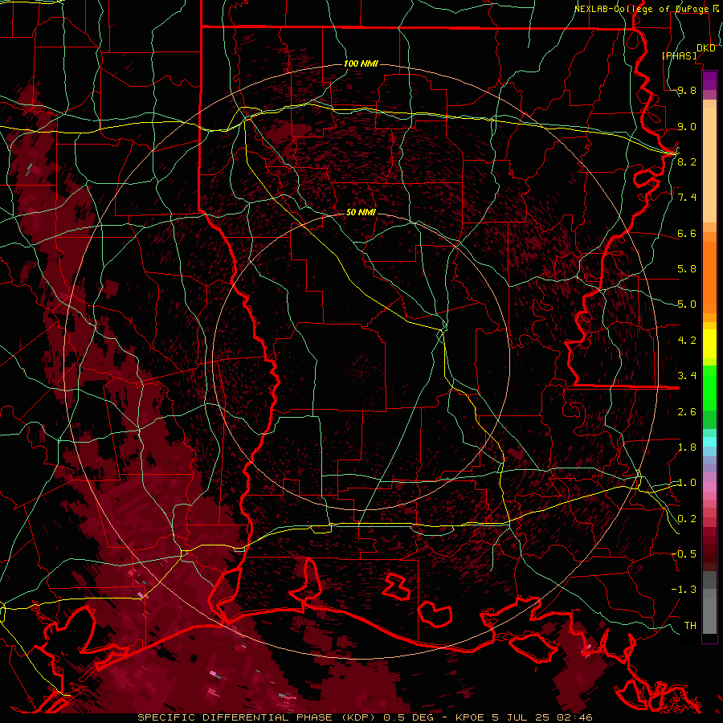Select the 8.2 color scale value
This screenshot has width=723, height=723.
(x=687, y=161)
